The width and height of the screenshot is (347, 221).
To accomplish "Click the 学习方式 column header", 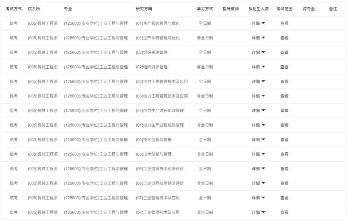I will click(x=205, y=9).
